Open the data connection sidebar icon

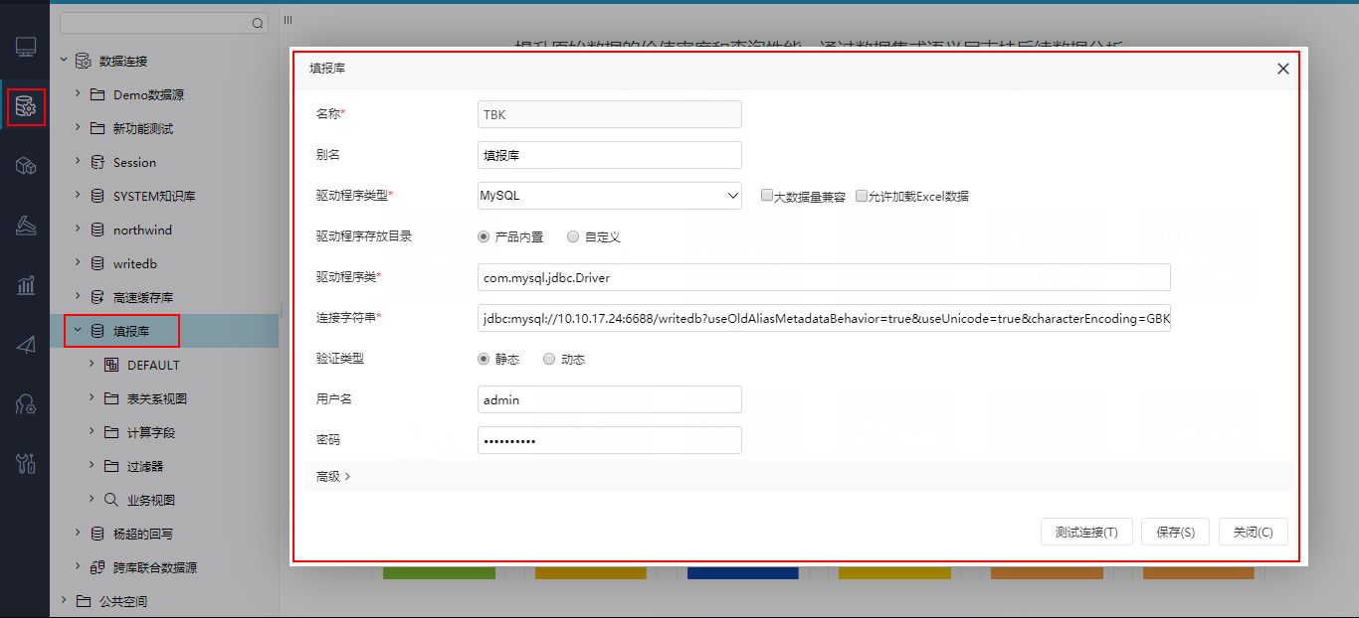26,106
